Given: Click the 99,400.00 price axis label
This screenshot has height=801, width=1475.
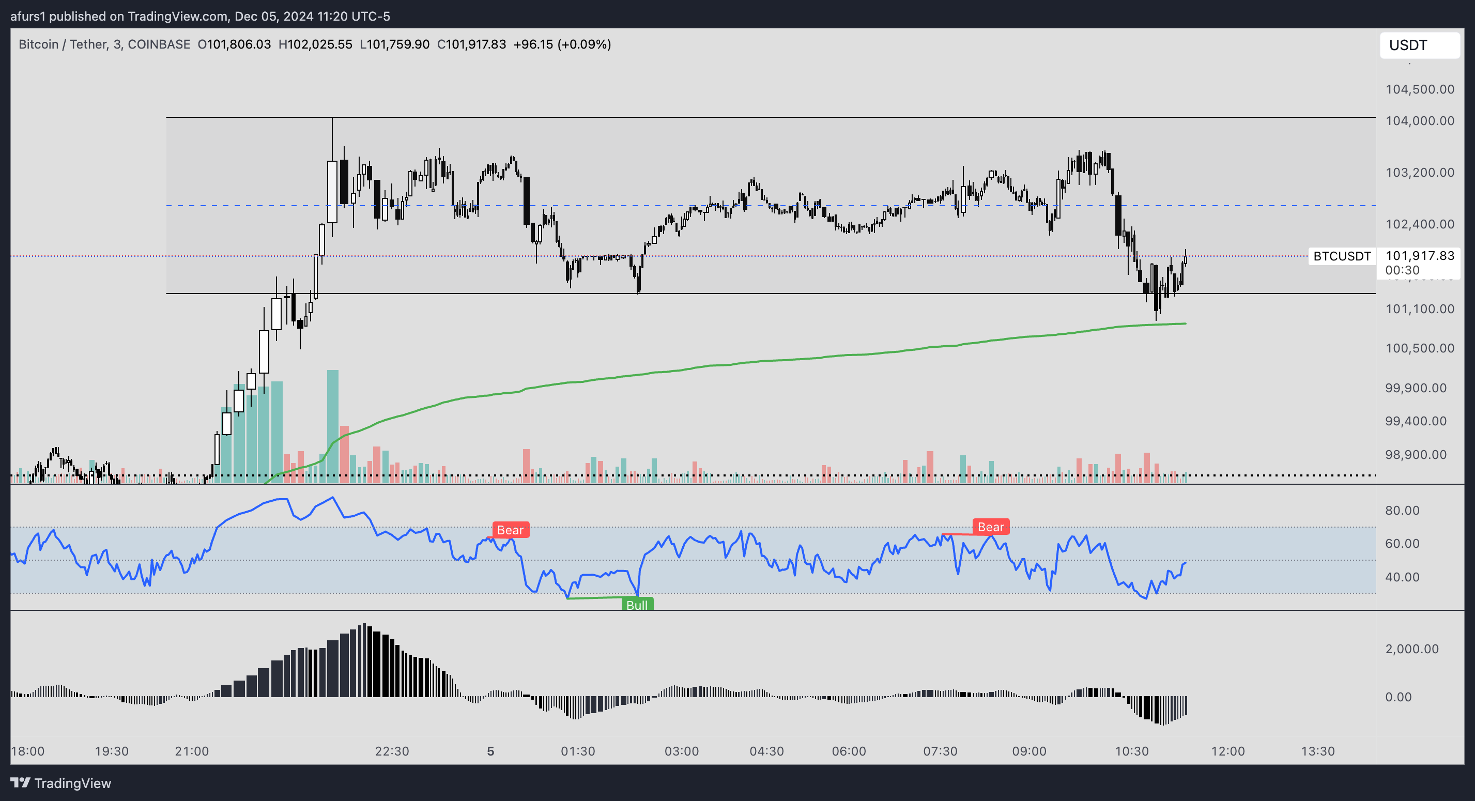Looking at the screenshot, I should point(1416,421).
